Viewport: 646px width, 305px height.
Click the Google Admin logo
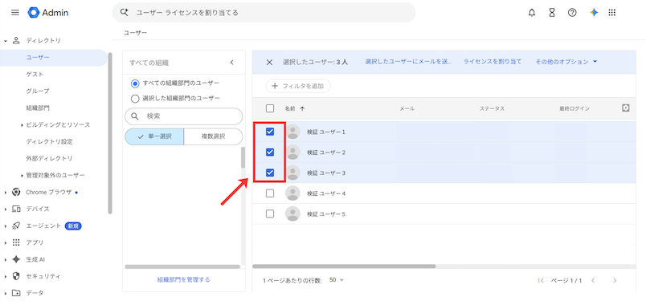[48, 13]
